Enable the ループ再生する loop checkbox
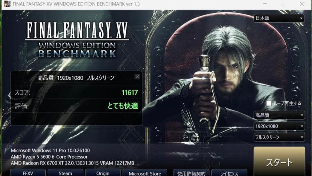Viewport: 312px width, 176px height. coord(269,103)
